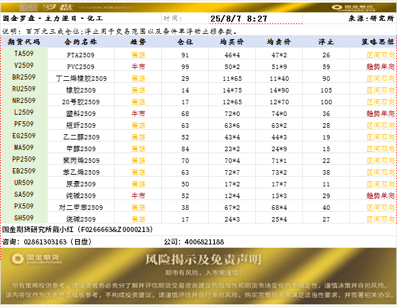Select the PP2509 code cell
The height and width of the screenshot is (307, 397).
(24, 159)
